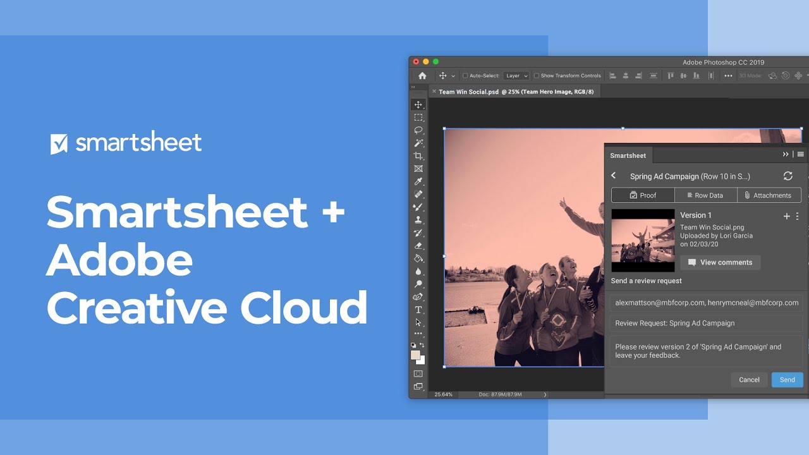Switch to the Attachments tab
The width and height of the screenshot is (809, 455).
[x=769, y=195]
